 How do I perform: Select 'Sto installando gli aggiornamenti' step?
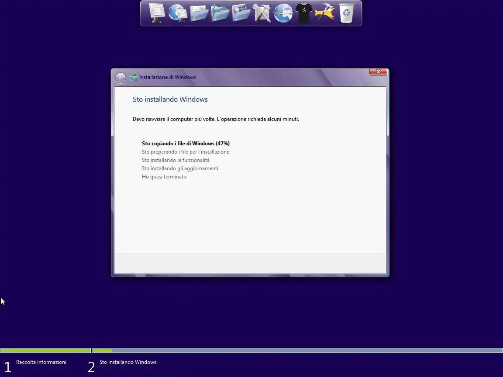tap(180, 168)
